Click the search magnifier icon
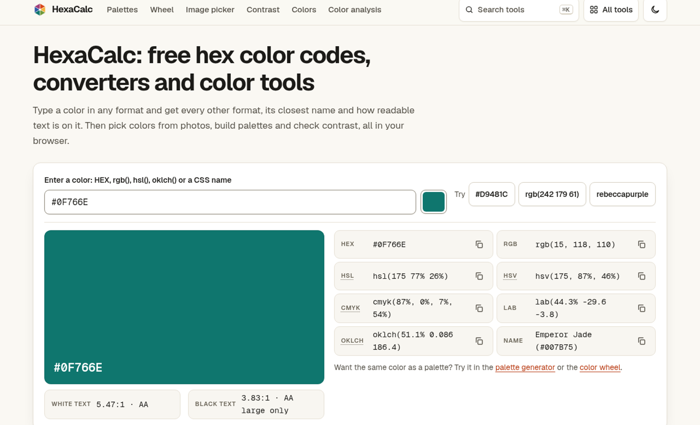The height and width of the screenshot is (425, 700). (x=469, y=10)
